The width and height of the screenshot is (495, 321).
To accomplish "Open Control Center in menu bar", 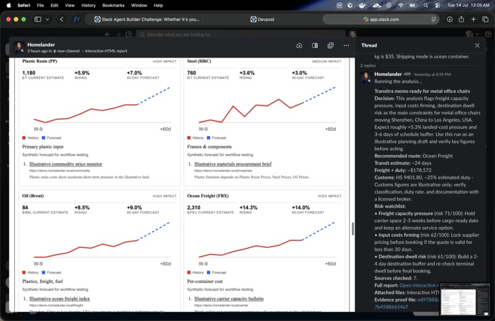I will point(437,6).
